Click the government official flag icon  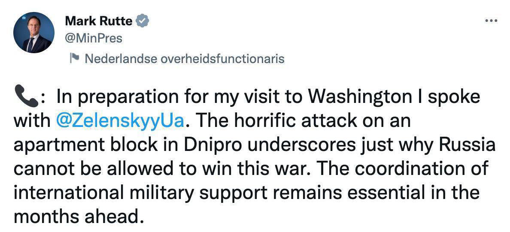74,58
